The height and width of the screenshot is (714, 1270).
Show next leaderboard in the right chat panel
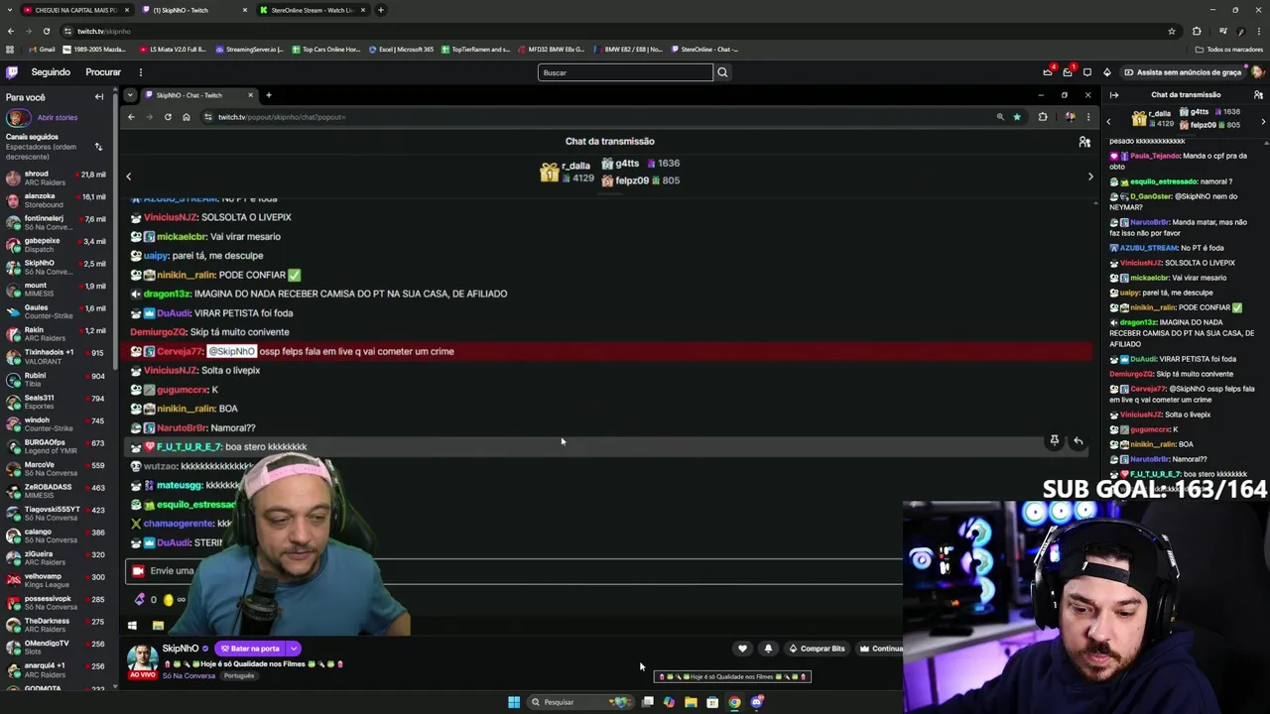click(x=1263, y=121)
